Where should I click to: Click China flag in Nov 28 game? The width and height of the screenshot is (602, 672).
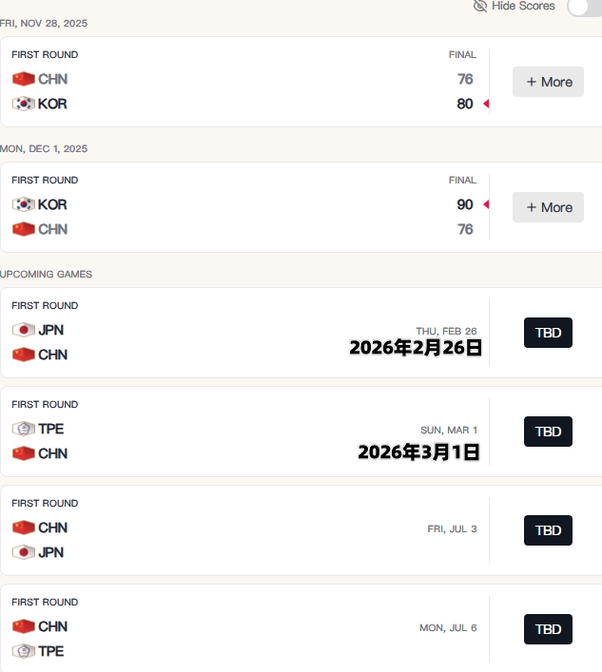24,79
